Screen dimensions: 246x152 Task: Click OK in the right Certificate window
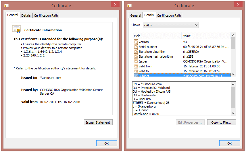tap(230, 143)
